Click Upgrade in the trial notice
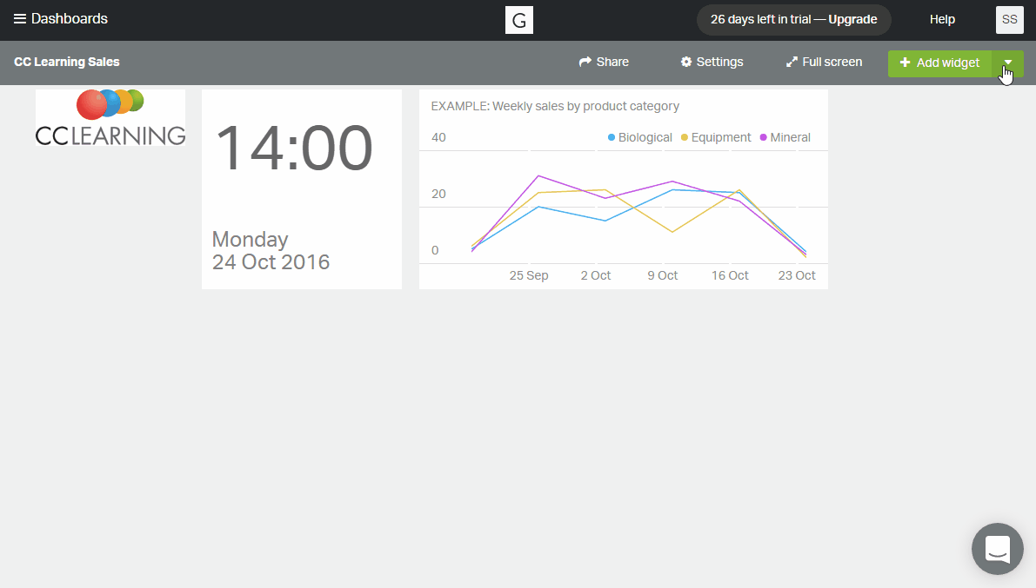The width and height of the screenshot is (1036, 588). 852,20
